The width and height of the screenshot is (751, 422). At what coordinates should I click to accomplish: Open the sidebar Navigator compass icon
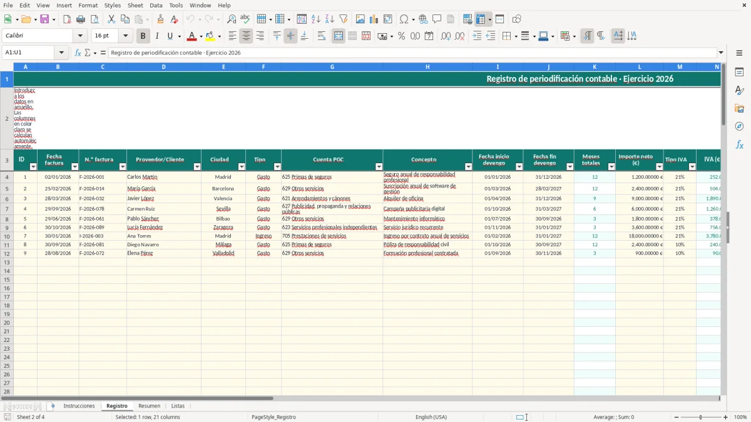click(x=739, y=126)
